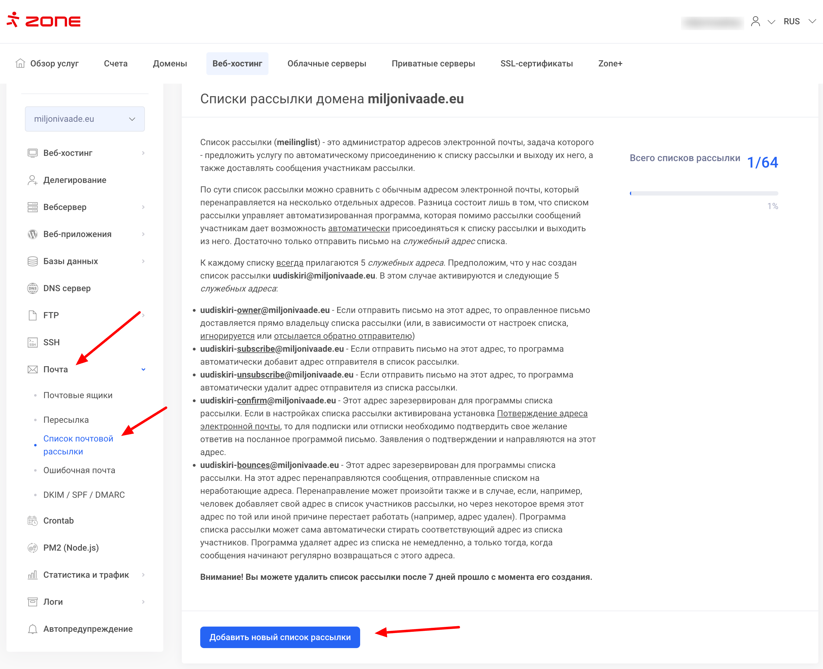Expand the Веб-хостинг sidebar chevron

[x=143, y=153]
